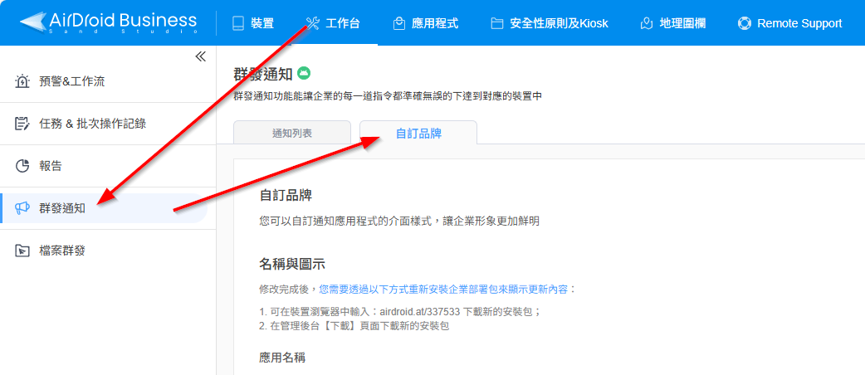Click the 地理圍欄 map pin icon
Screen dimensions: 865x375
pyautogui.click(x=647, y=24)
